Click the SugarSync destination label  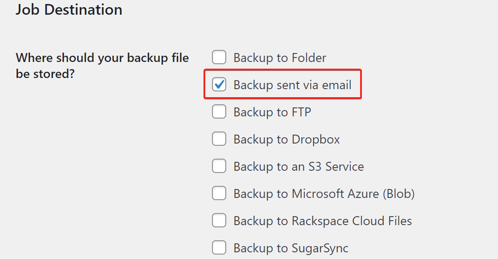point(290,247)
